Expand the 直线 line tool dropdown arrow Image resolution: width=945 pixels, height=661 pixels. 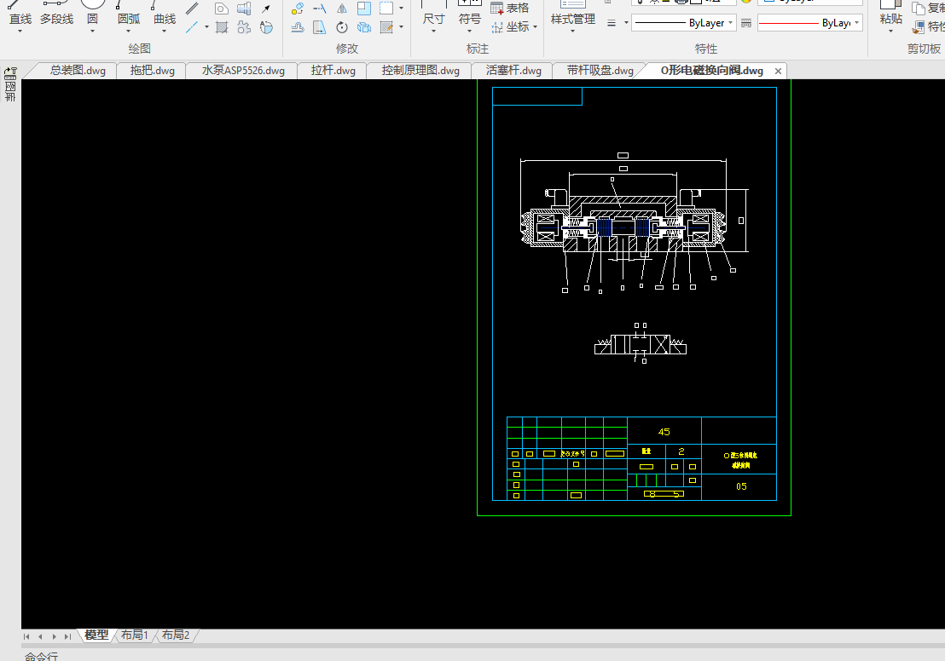[x=20, y=32]
